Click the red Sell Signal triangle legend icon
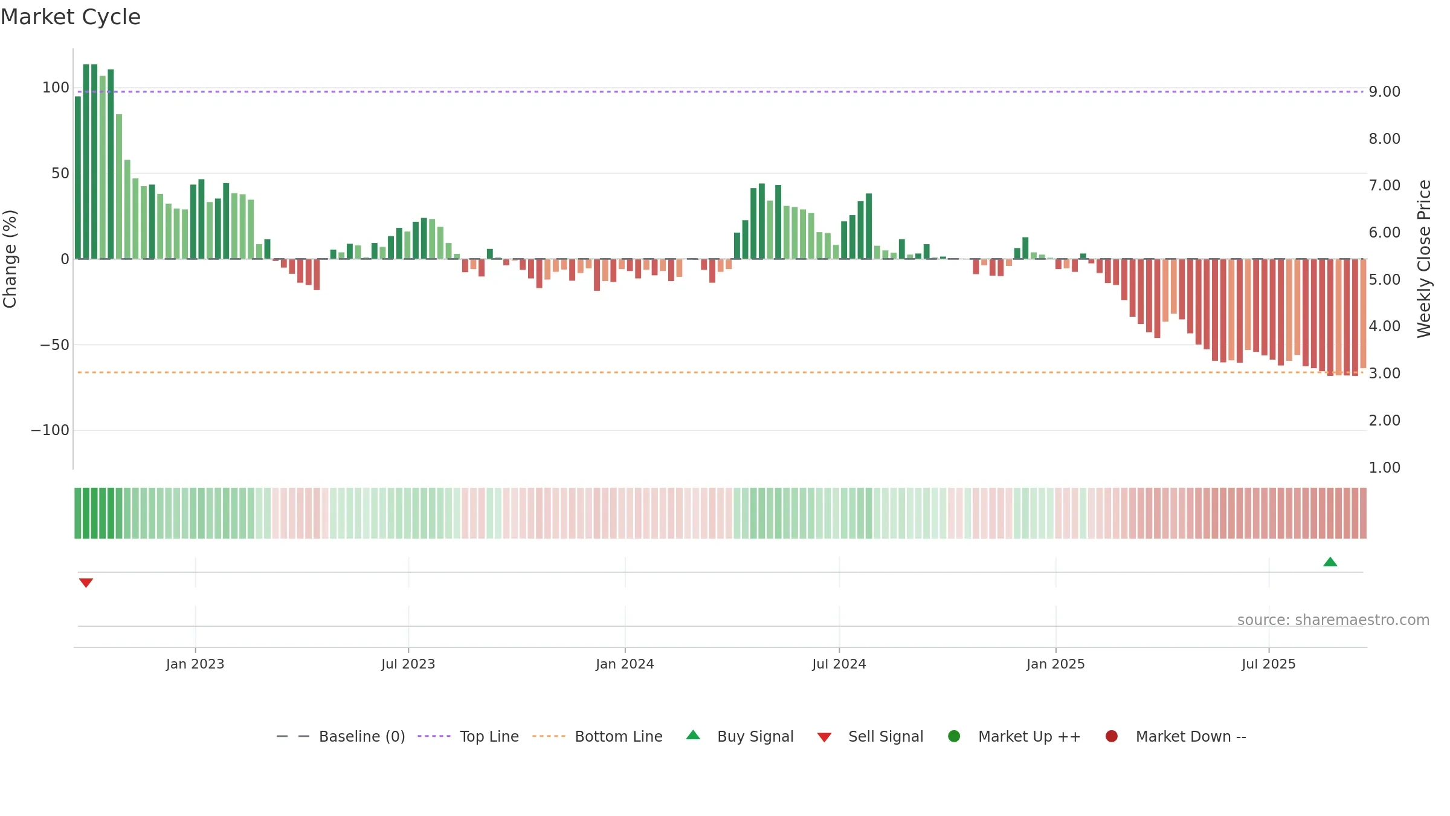The height and width of the screenshot is (816, 1450). [824, 737]
